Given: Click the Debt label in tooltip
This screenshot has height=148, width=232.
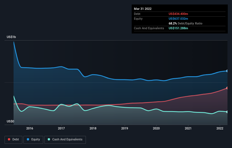Looking at the screenshot, I should pyautogui.click(x=137, y=14).
